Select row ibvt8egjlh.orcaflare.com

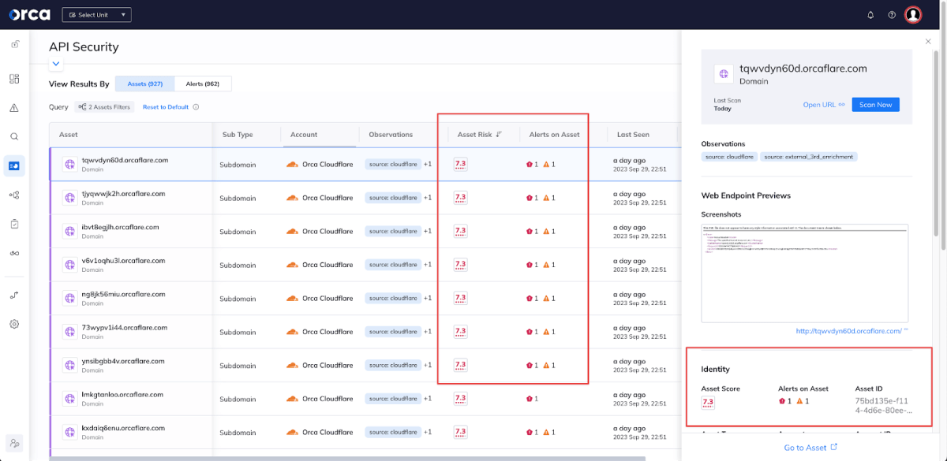click(x=365, y=231)
